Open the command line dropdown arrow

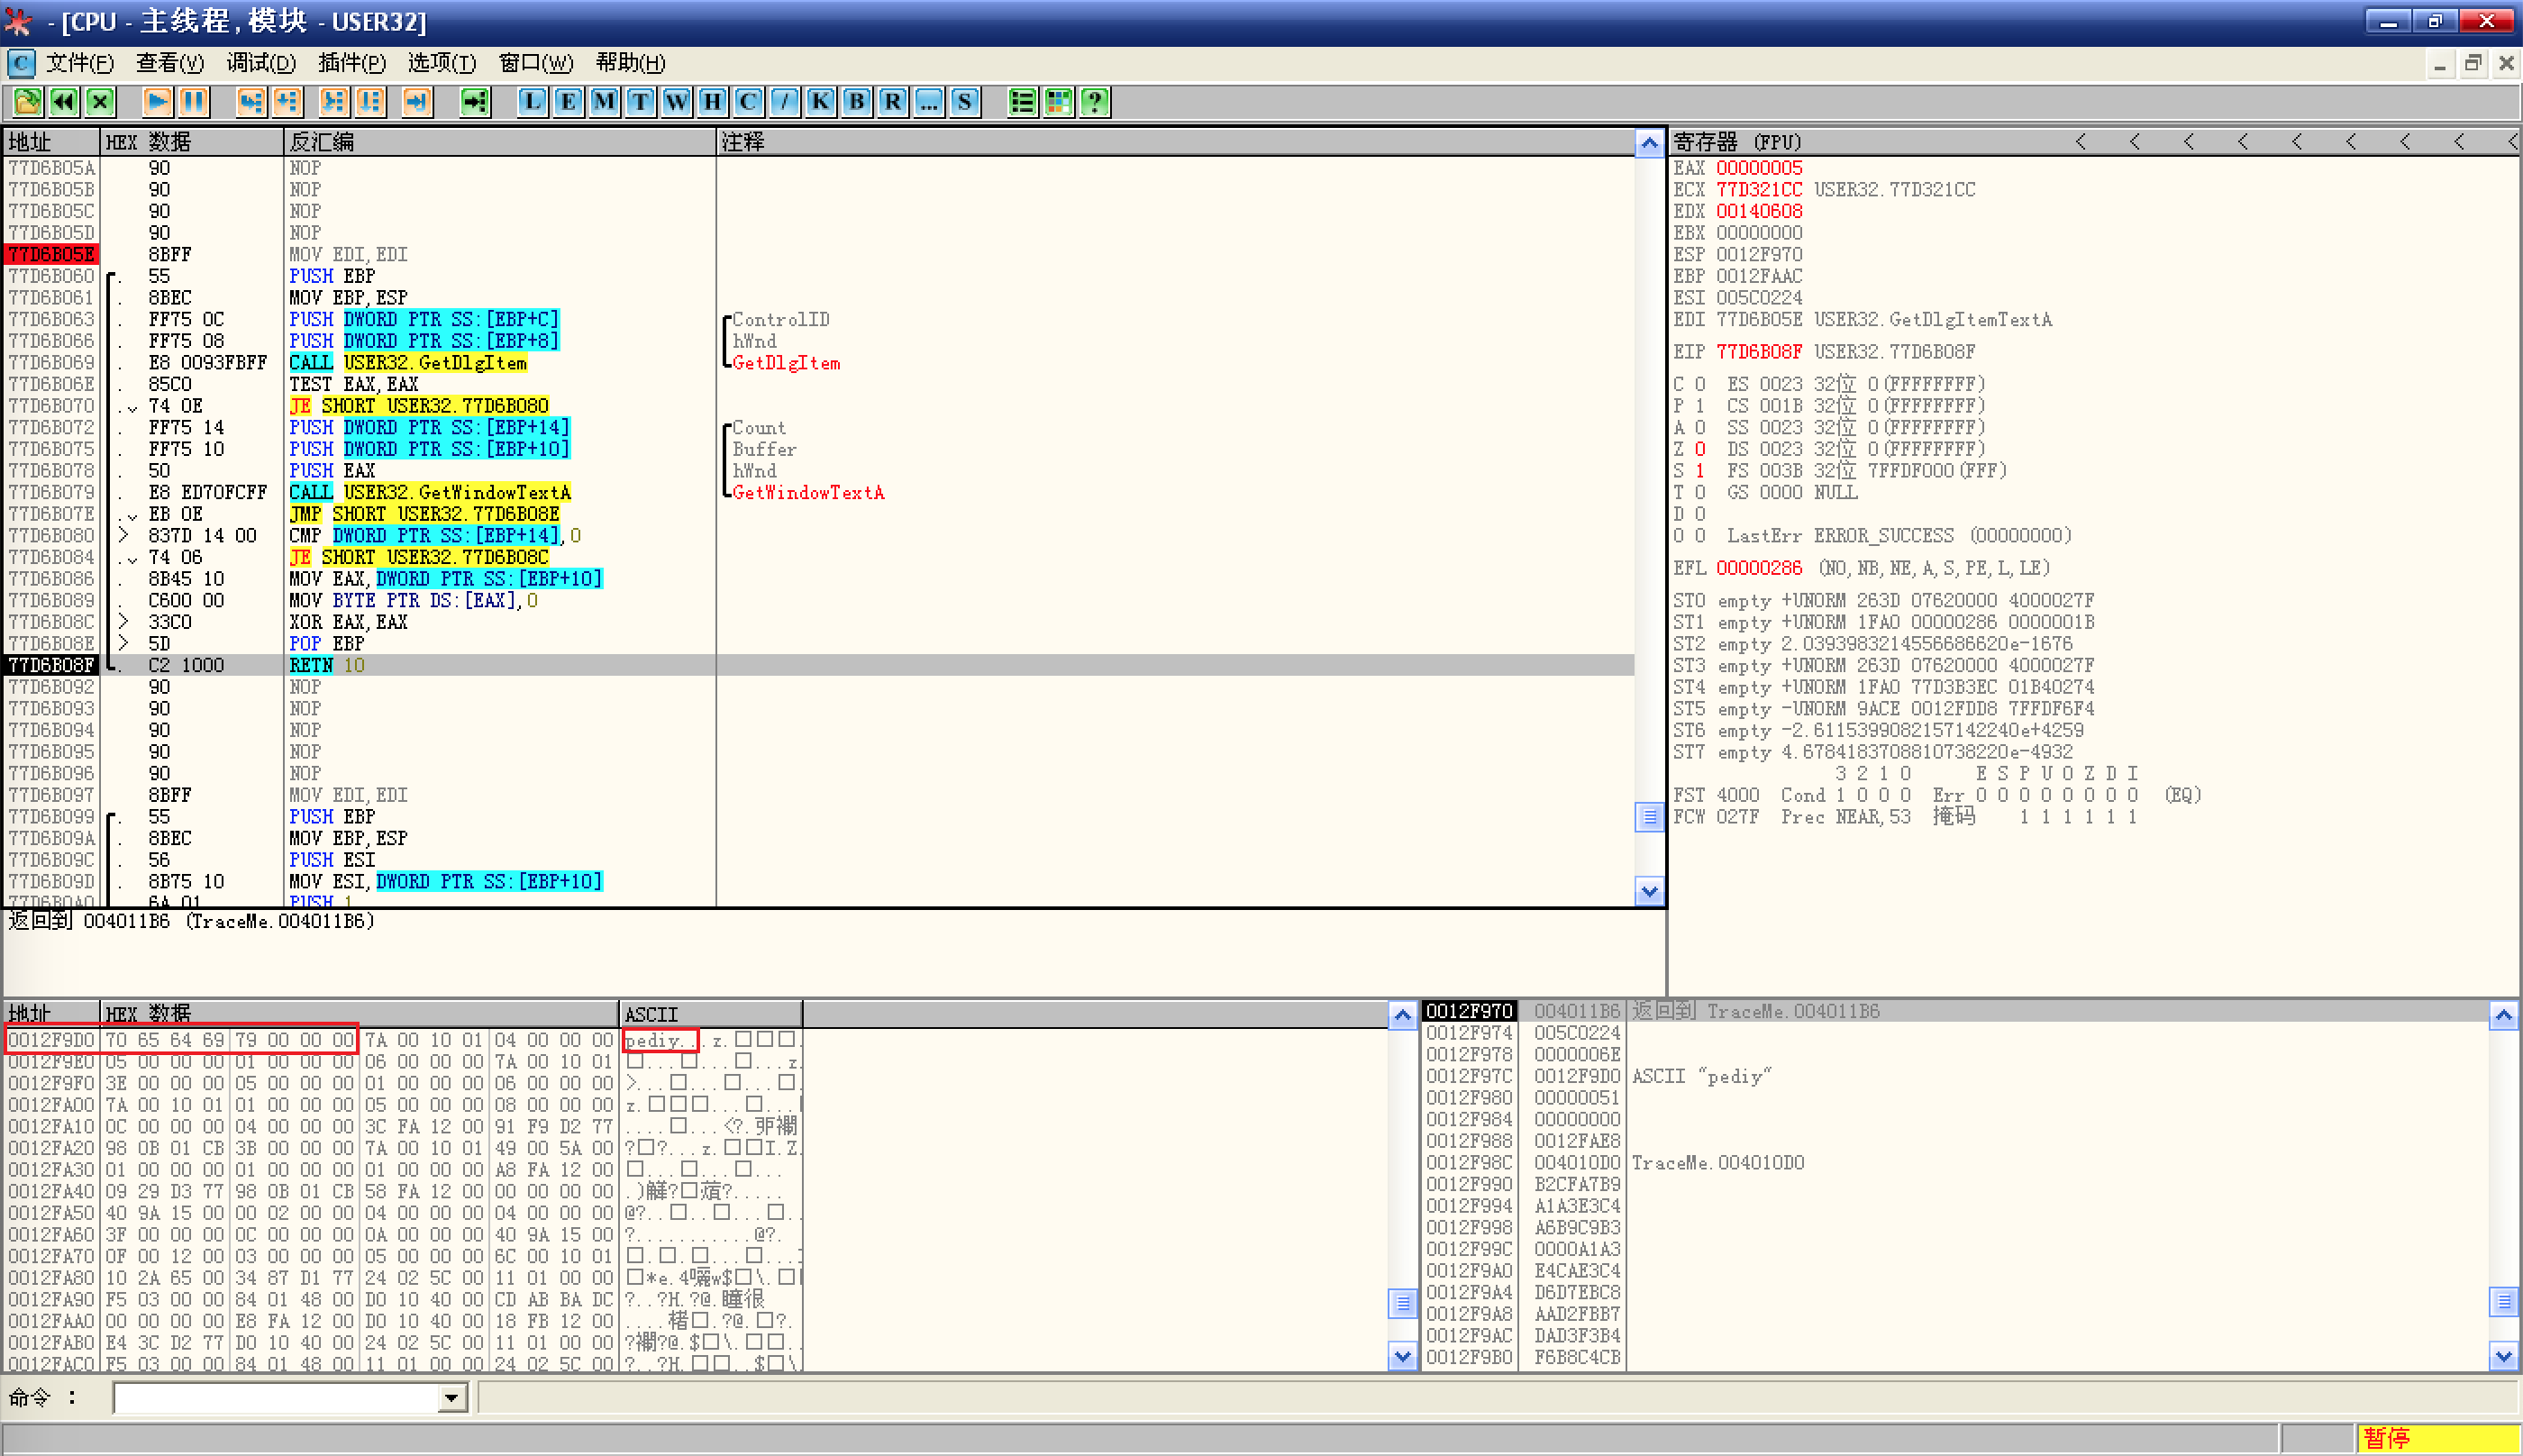(452, 1398)
